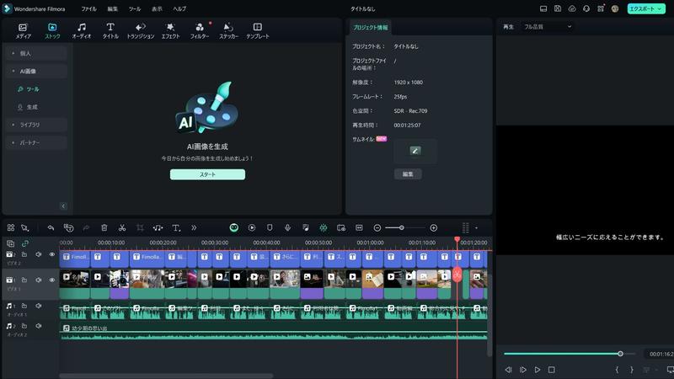Click the headset support icon
Image resolution: width=674 pixels, height=379 pixels.
click(586, 8)
